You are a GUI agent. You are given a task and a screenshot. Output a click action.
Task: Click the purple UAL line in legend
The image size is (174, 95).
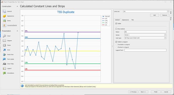[103, 18]
